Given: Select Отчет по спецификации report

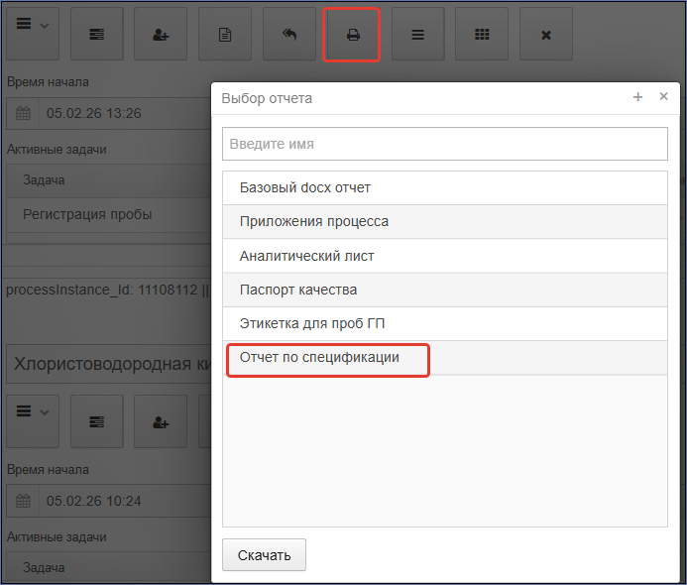Looking at the screenshot, I should click(x=445, y=358).
